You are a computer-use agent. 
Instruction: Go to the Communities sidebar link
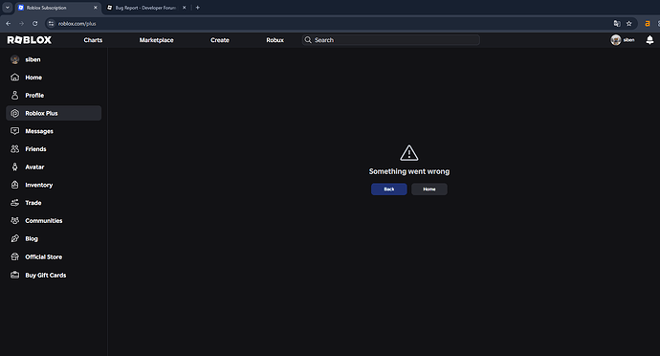click(44, 221)
